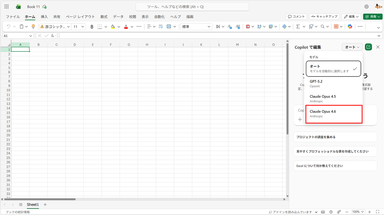Click the search box ツール、ヘルプなどの検索
Screen dimensions: 384x215
point(192,7)
